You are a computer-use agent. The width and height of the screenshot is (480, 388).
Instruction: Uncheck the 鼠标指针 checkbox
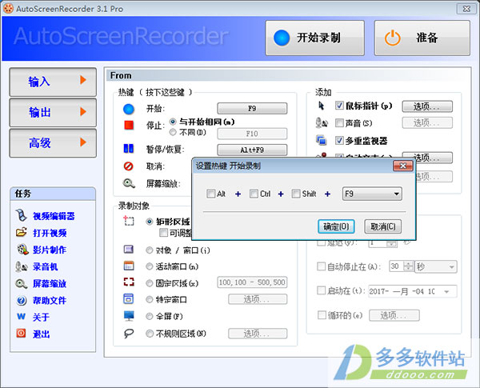coord(339,106)
